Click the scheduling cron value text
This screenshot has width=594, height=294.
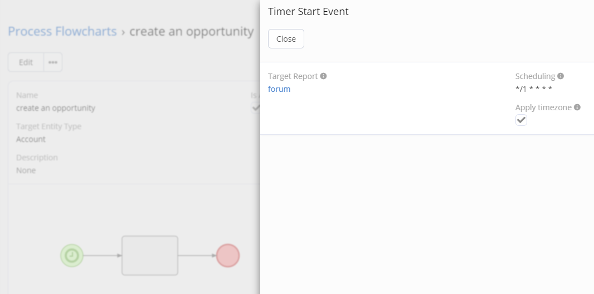tap(534, 89)
